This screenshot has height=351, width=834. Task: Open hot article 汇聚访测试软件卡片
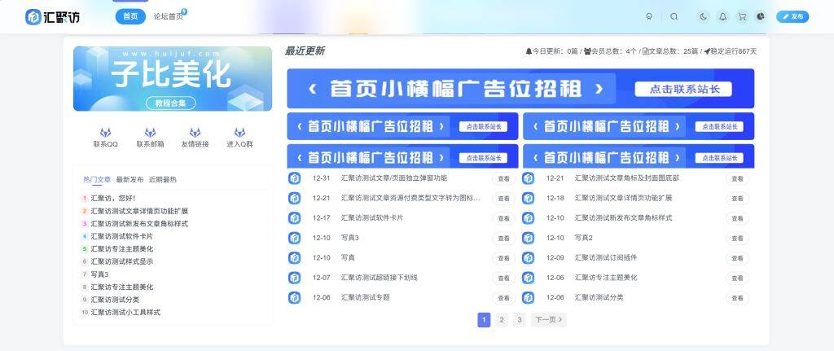[x=122, y=236]
